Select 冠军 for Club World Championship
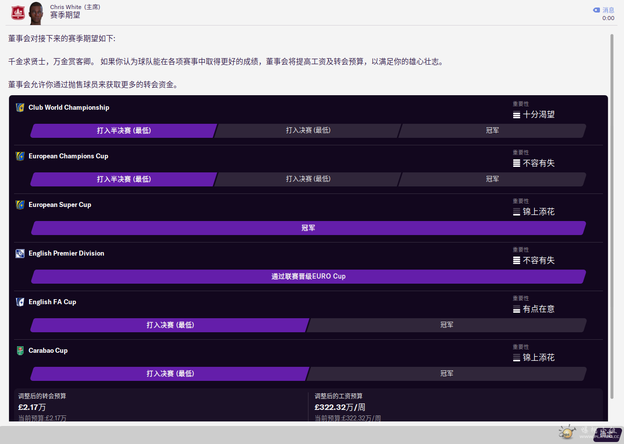Viewport: 624px width, 444px height. [493, 131]
